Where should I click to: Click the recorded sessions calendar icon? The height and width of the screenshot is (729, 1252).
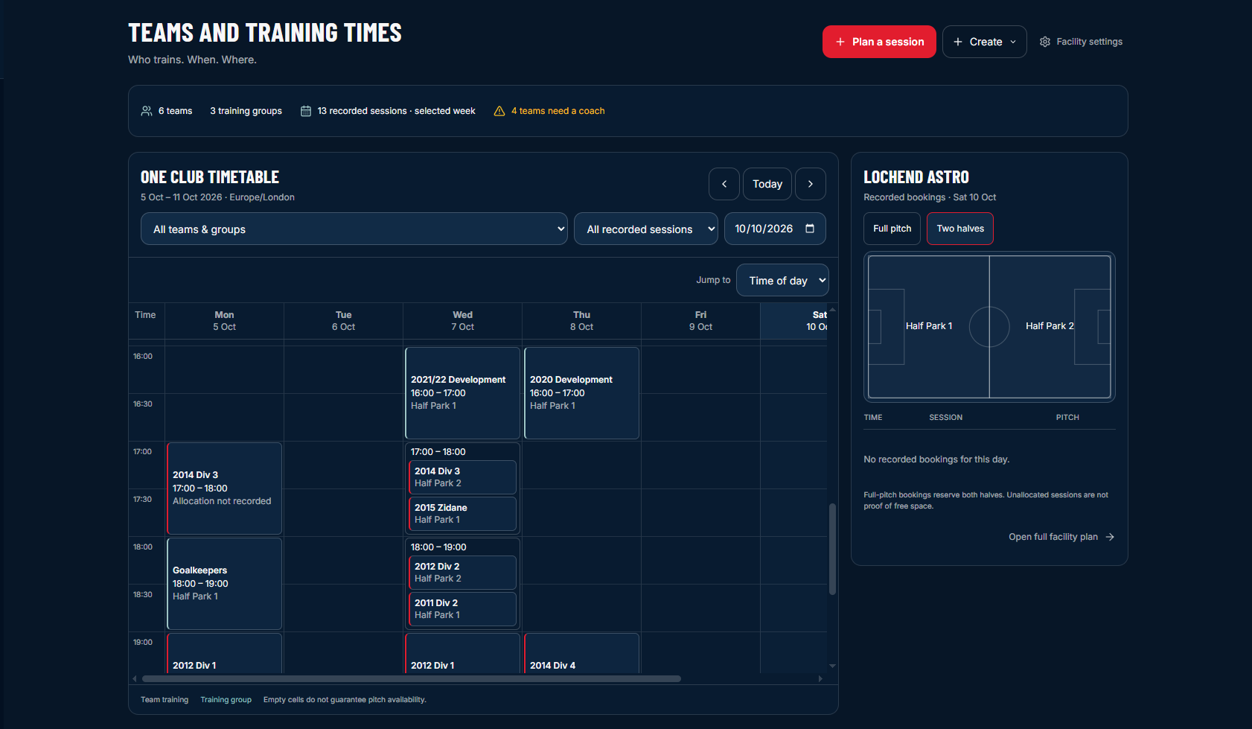click(306, 111)
